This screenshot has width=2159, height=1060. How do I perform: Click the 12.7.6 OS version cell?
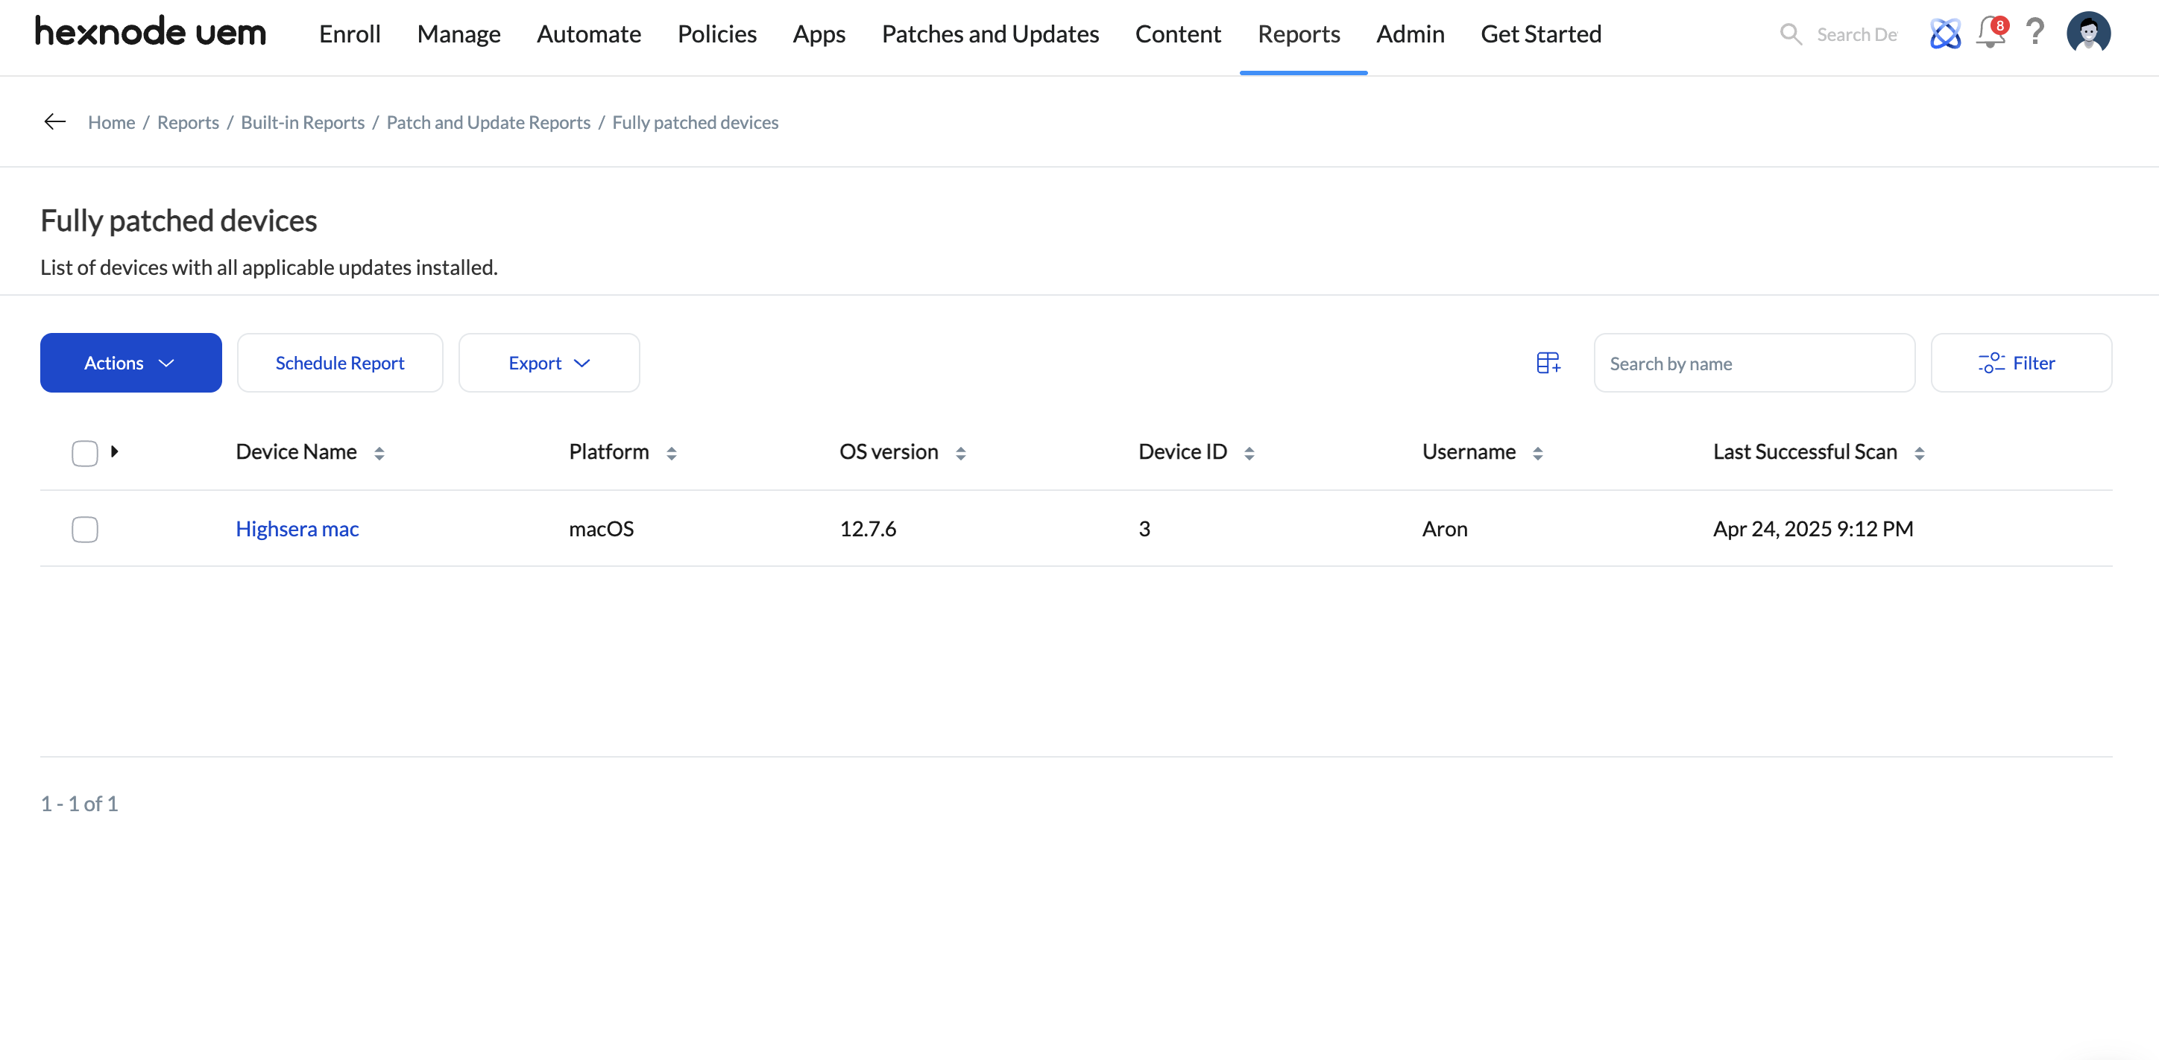[x=868, y=529]
